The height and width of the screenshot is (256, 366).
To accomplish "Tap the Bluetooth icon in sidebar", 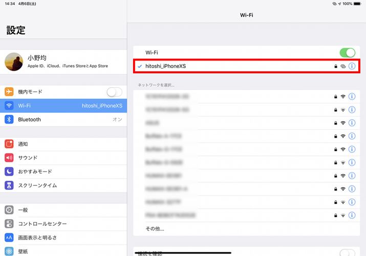I will pos(9,119).
